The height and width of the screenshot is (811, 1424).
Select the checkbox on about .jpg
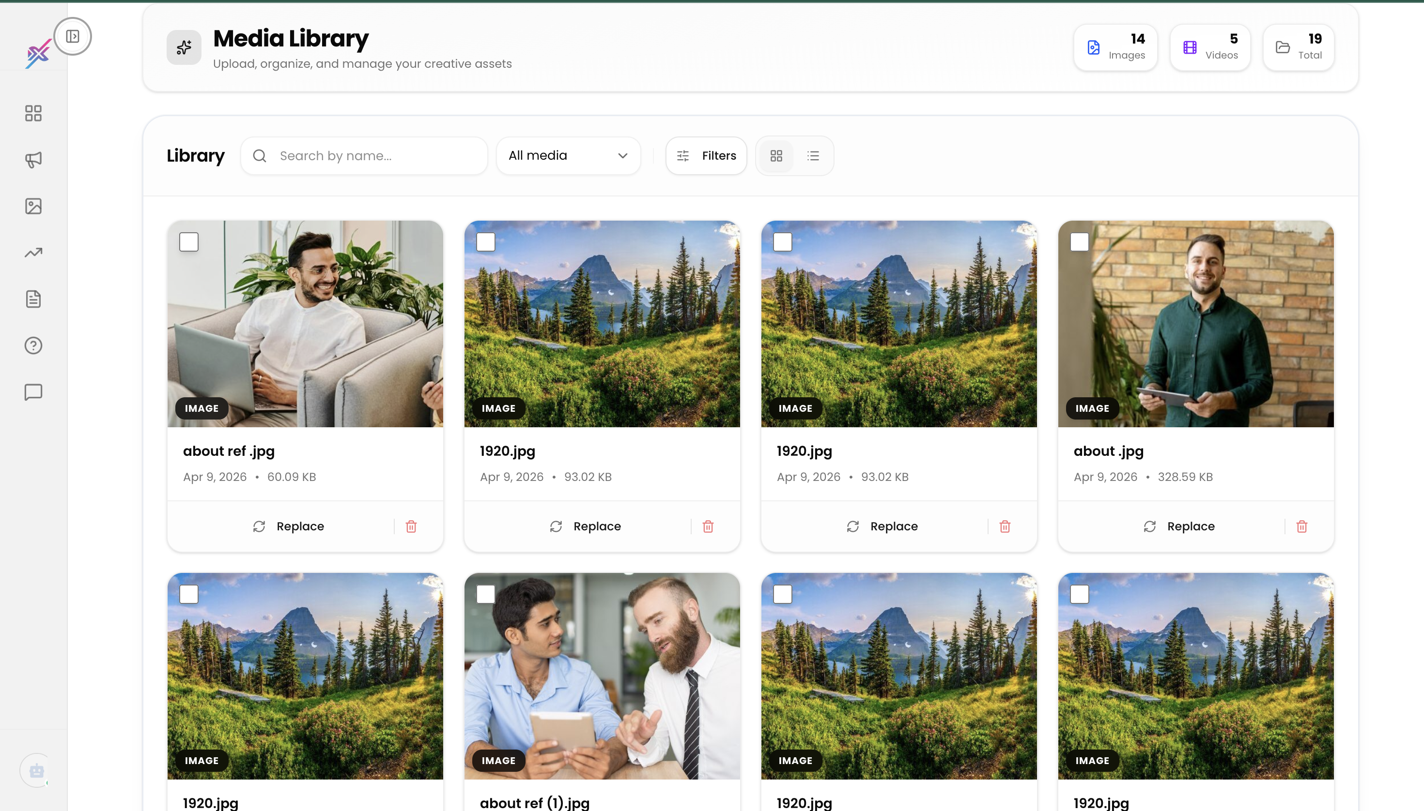(1080, 242)
